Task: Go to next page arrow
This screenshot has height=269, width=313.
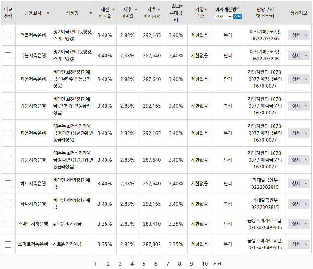Action: click(215, 264)
